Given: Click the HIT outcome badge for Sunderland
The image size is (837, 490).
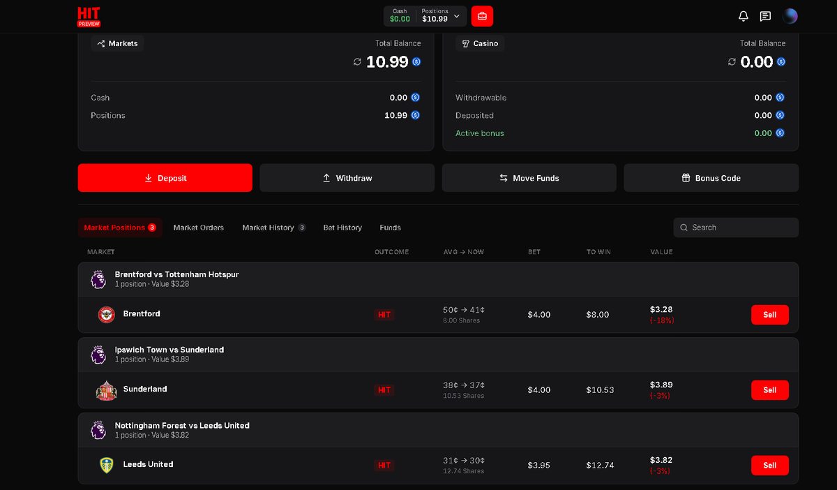Looking at the screenshot, I should click(384, 390).
